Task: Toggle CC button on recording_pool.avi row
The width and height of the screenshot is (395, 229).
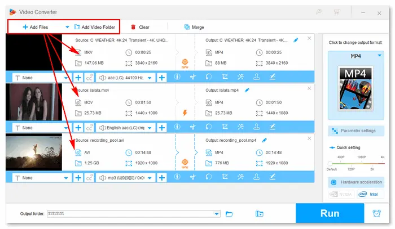Action: click(x=89, y=178)
